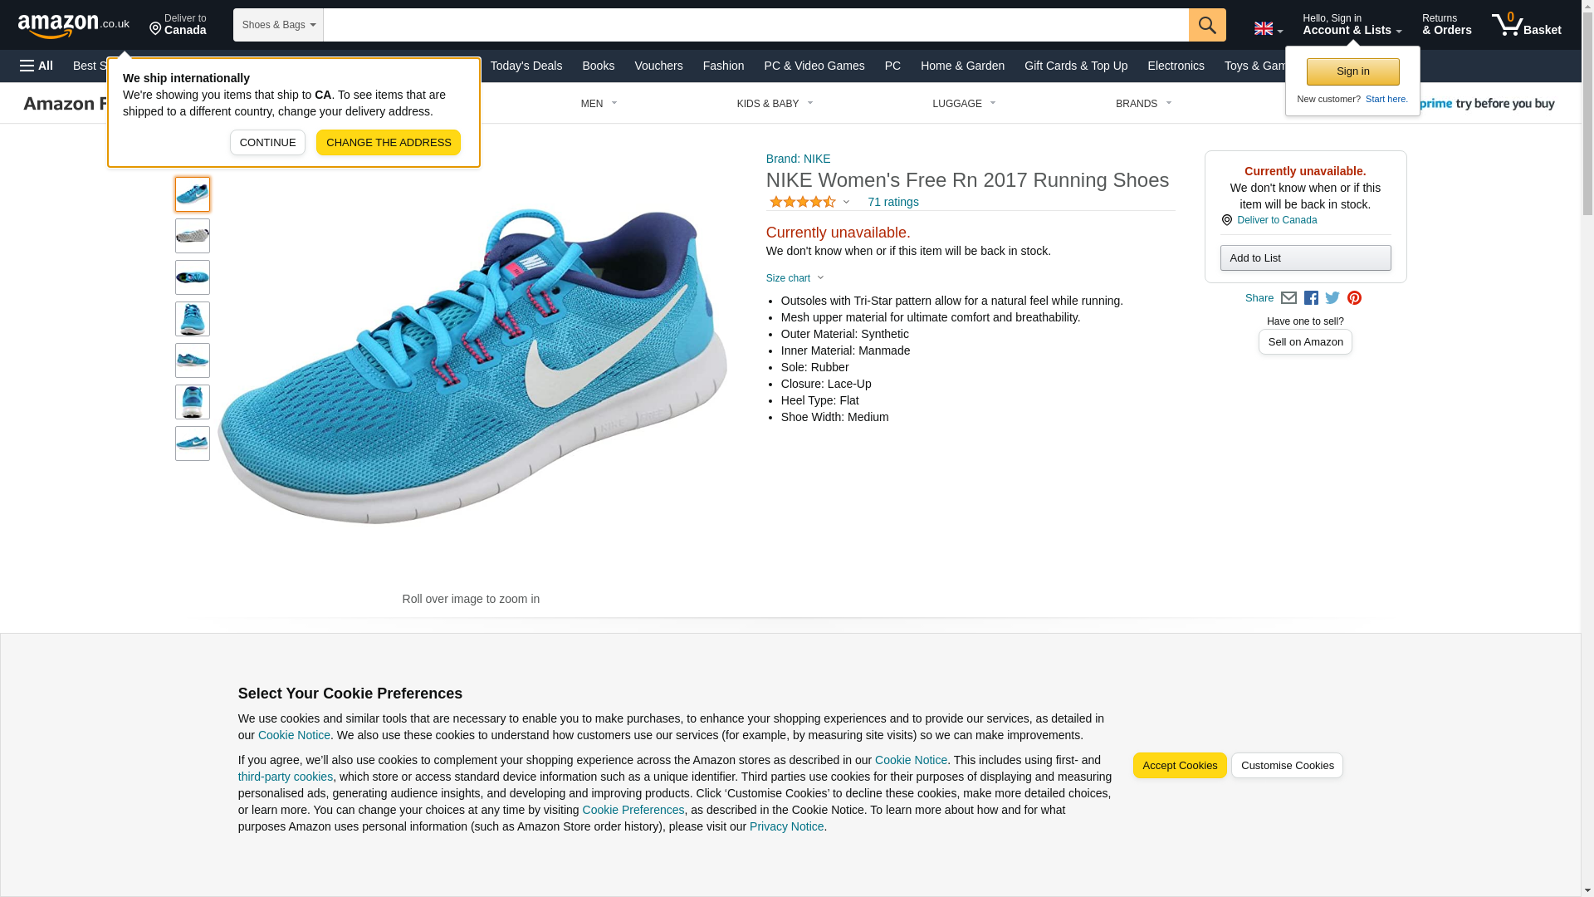
Task: Open the 71 ratings link
Action: [892, 202]
